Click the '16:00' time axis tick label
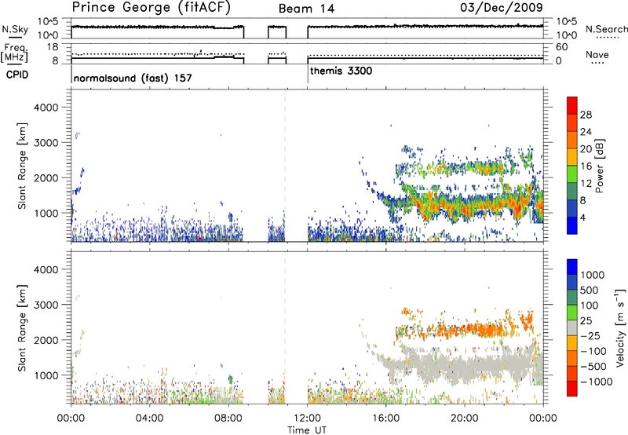The height and width of the screenshot is (435, 628). (386, 419)
